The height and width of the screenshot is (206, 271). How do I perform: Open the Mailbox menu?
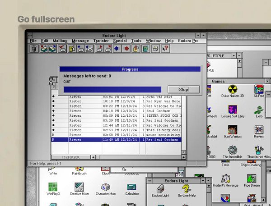[x=60, y=41]
